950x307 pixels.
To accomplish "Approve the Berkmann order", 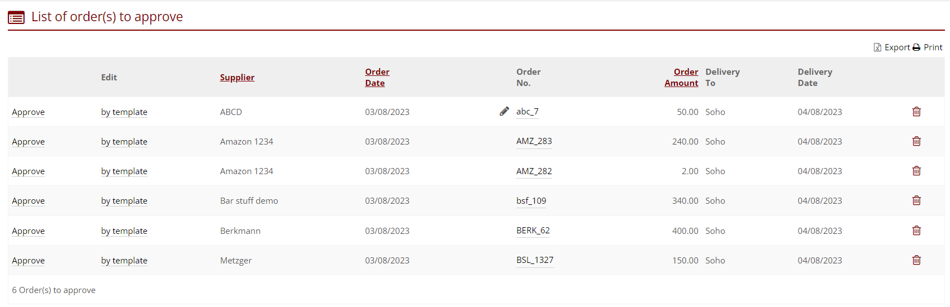I will click(28, 231).
